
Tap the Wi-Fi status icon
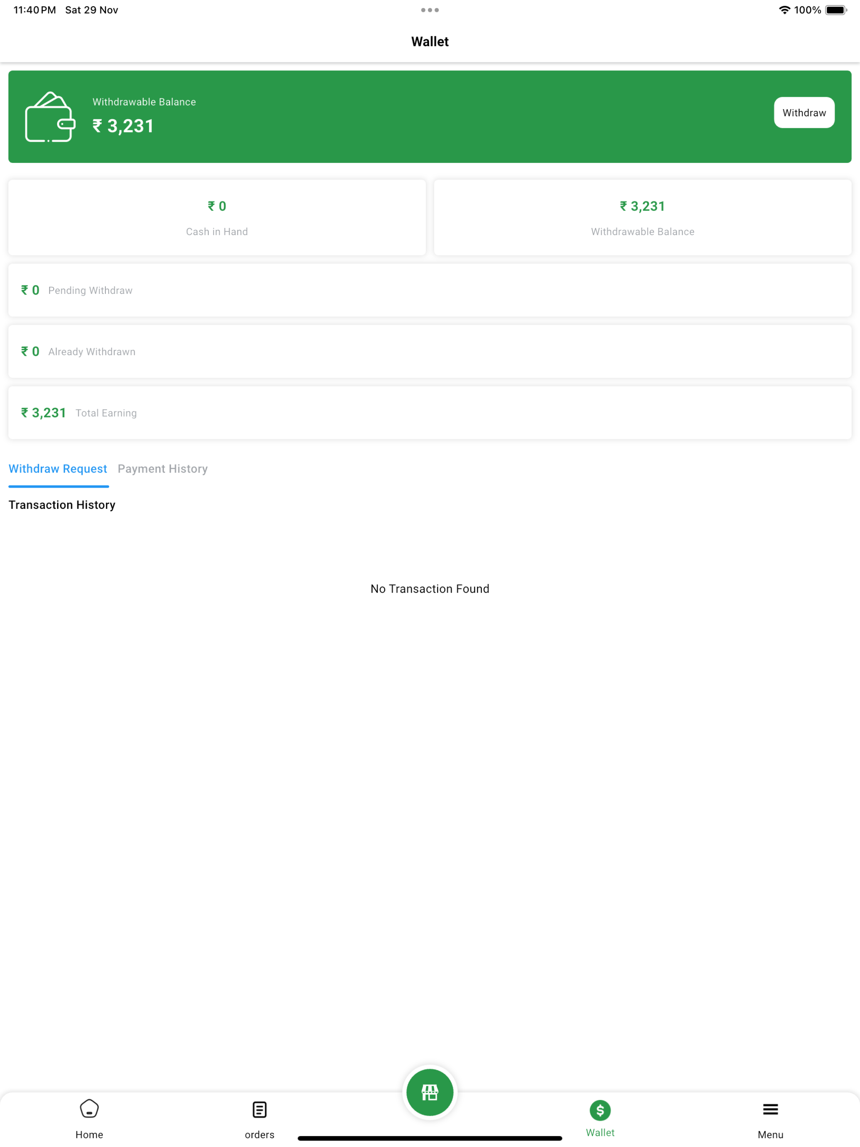click(x=784, y=10)
